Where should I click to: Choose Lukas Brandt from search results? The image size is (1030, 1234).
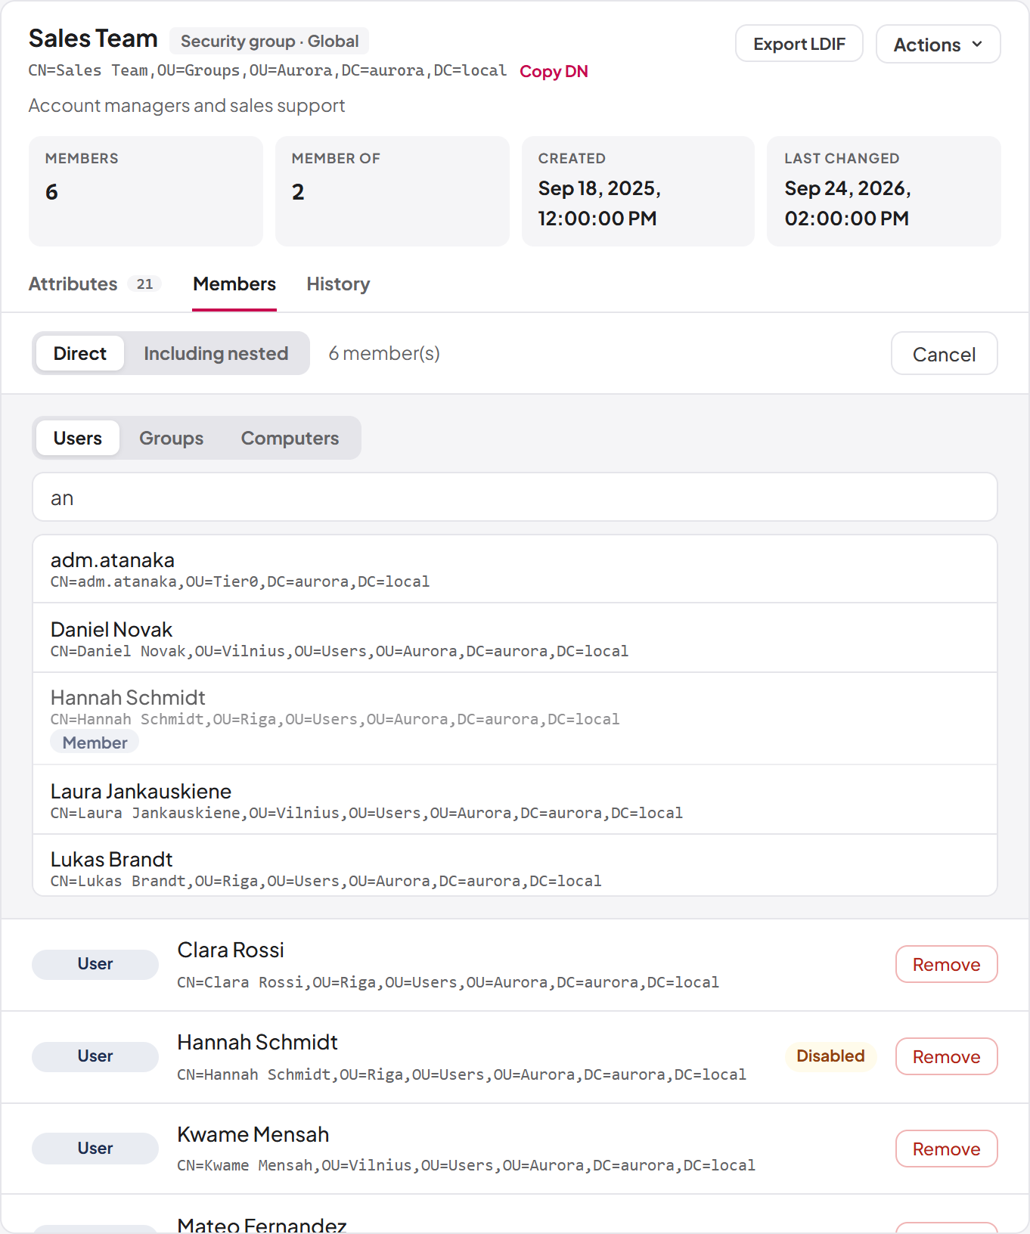[x=515, y=867]
